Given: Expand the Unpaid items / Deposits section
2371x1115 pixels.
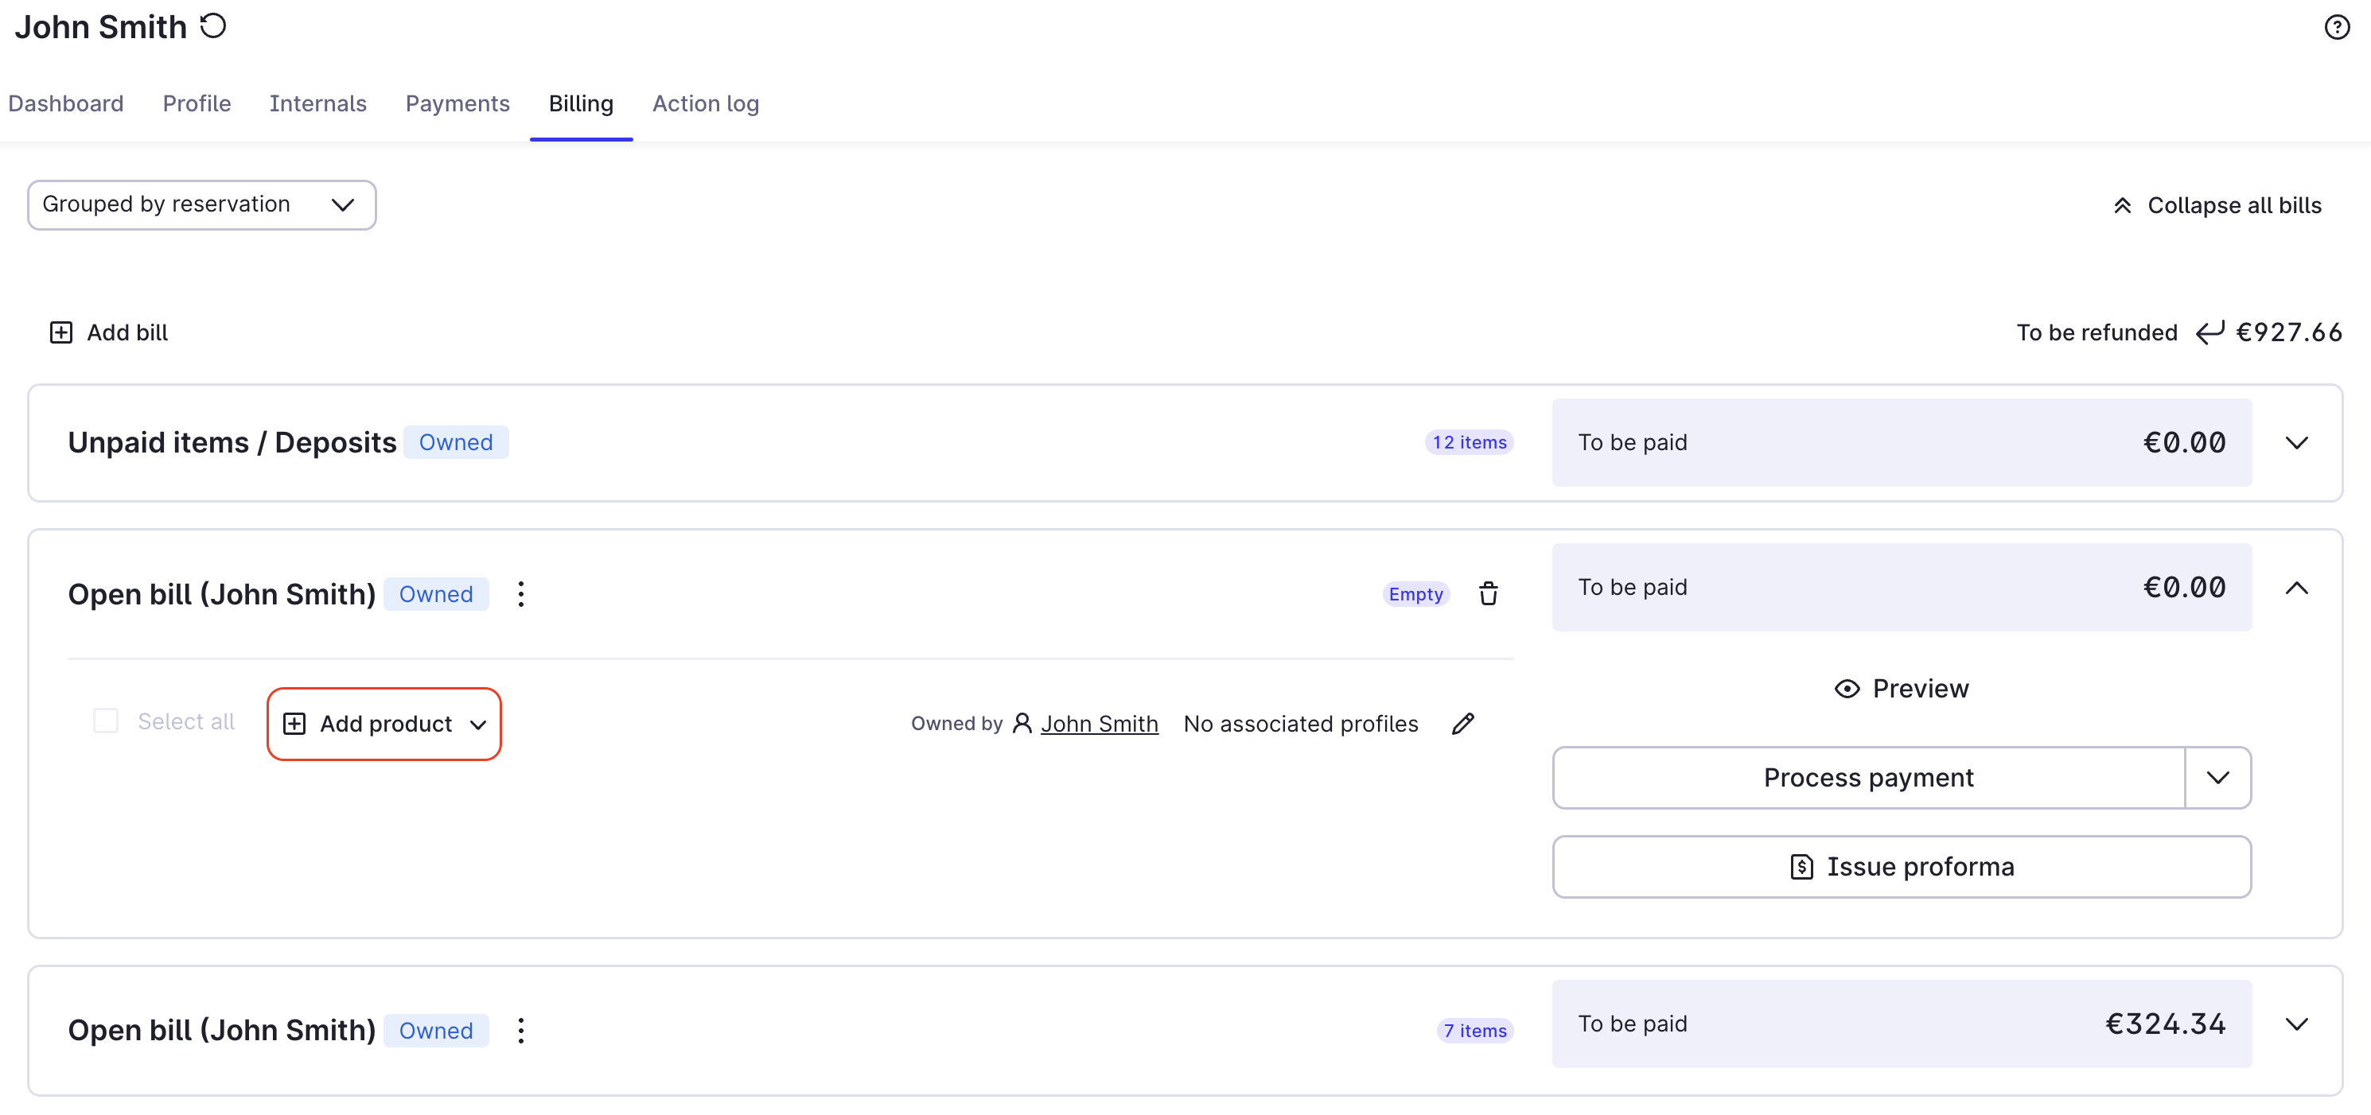Looking at the screenshot, I should tap(2297, 442).
